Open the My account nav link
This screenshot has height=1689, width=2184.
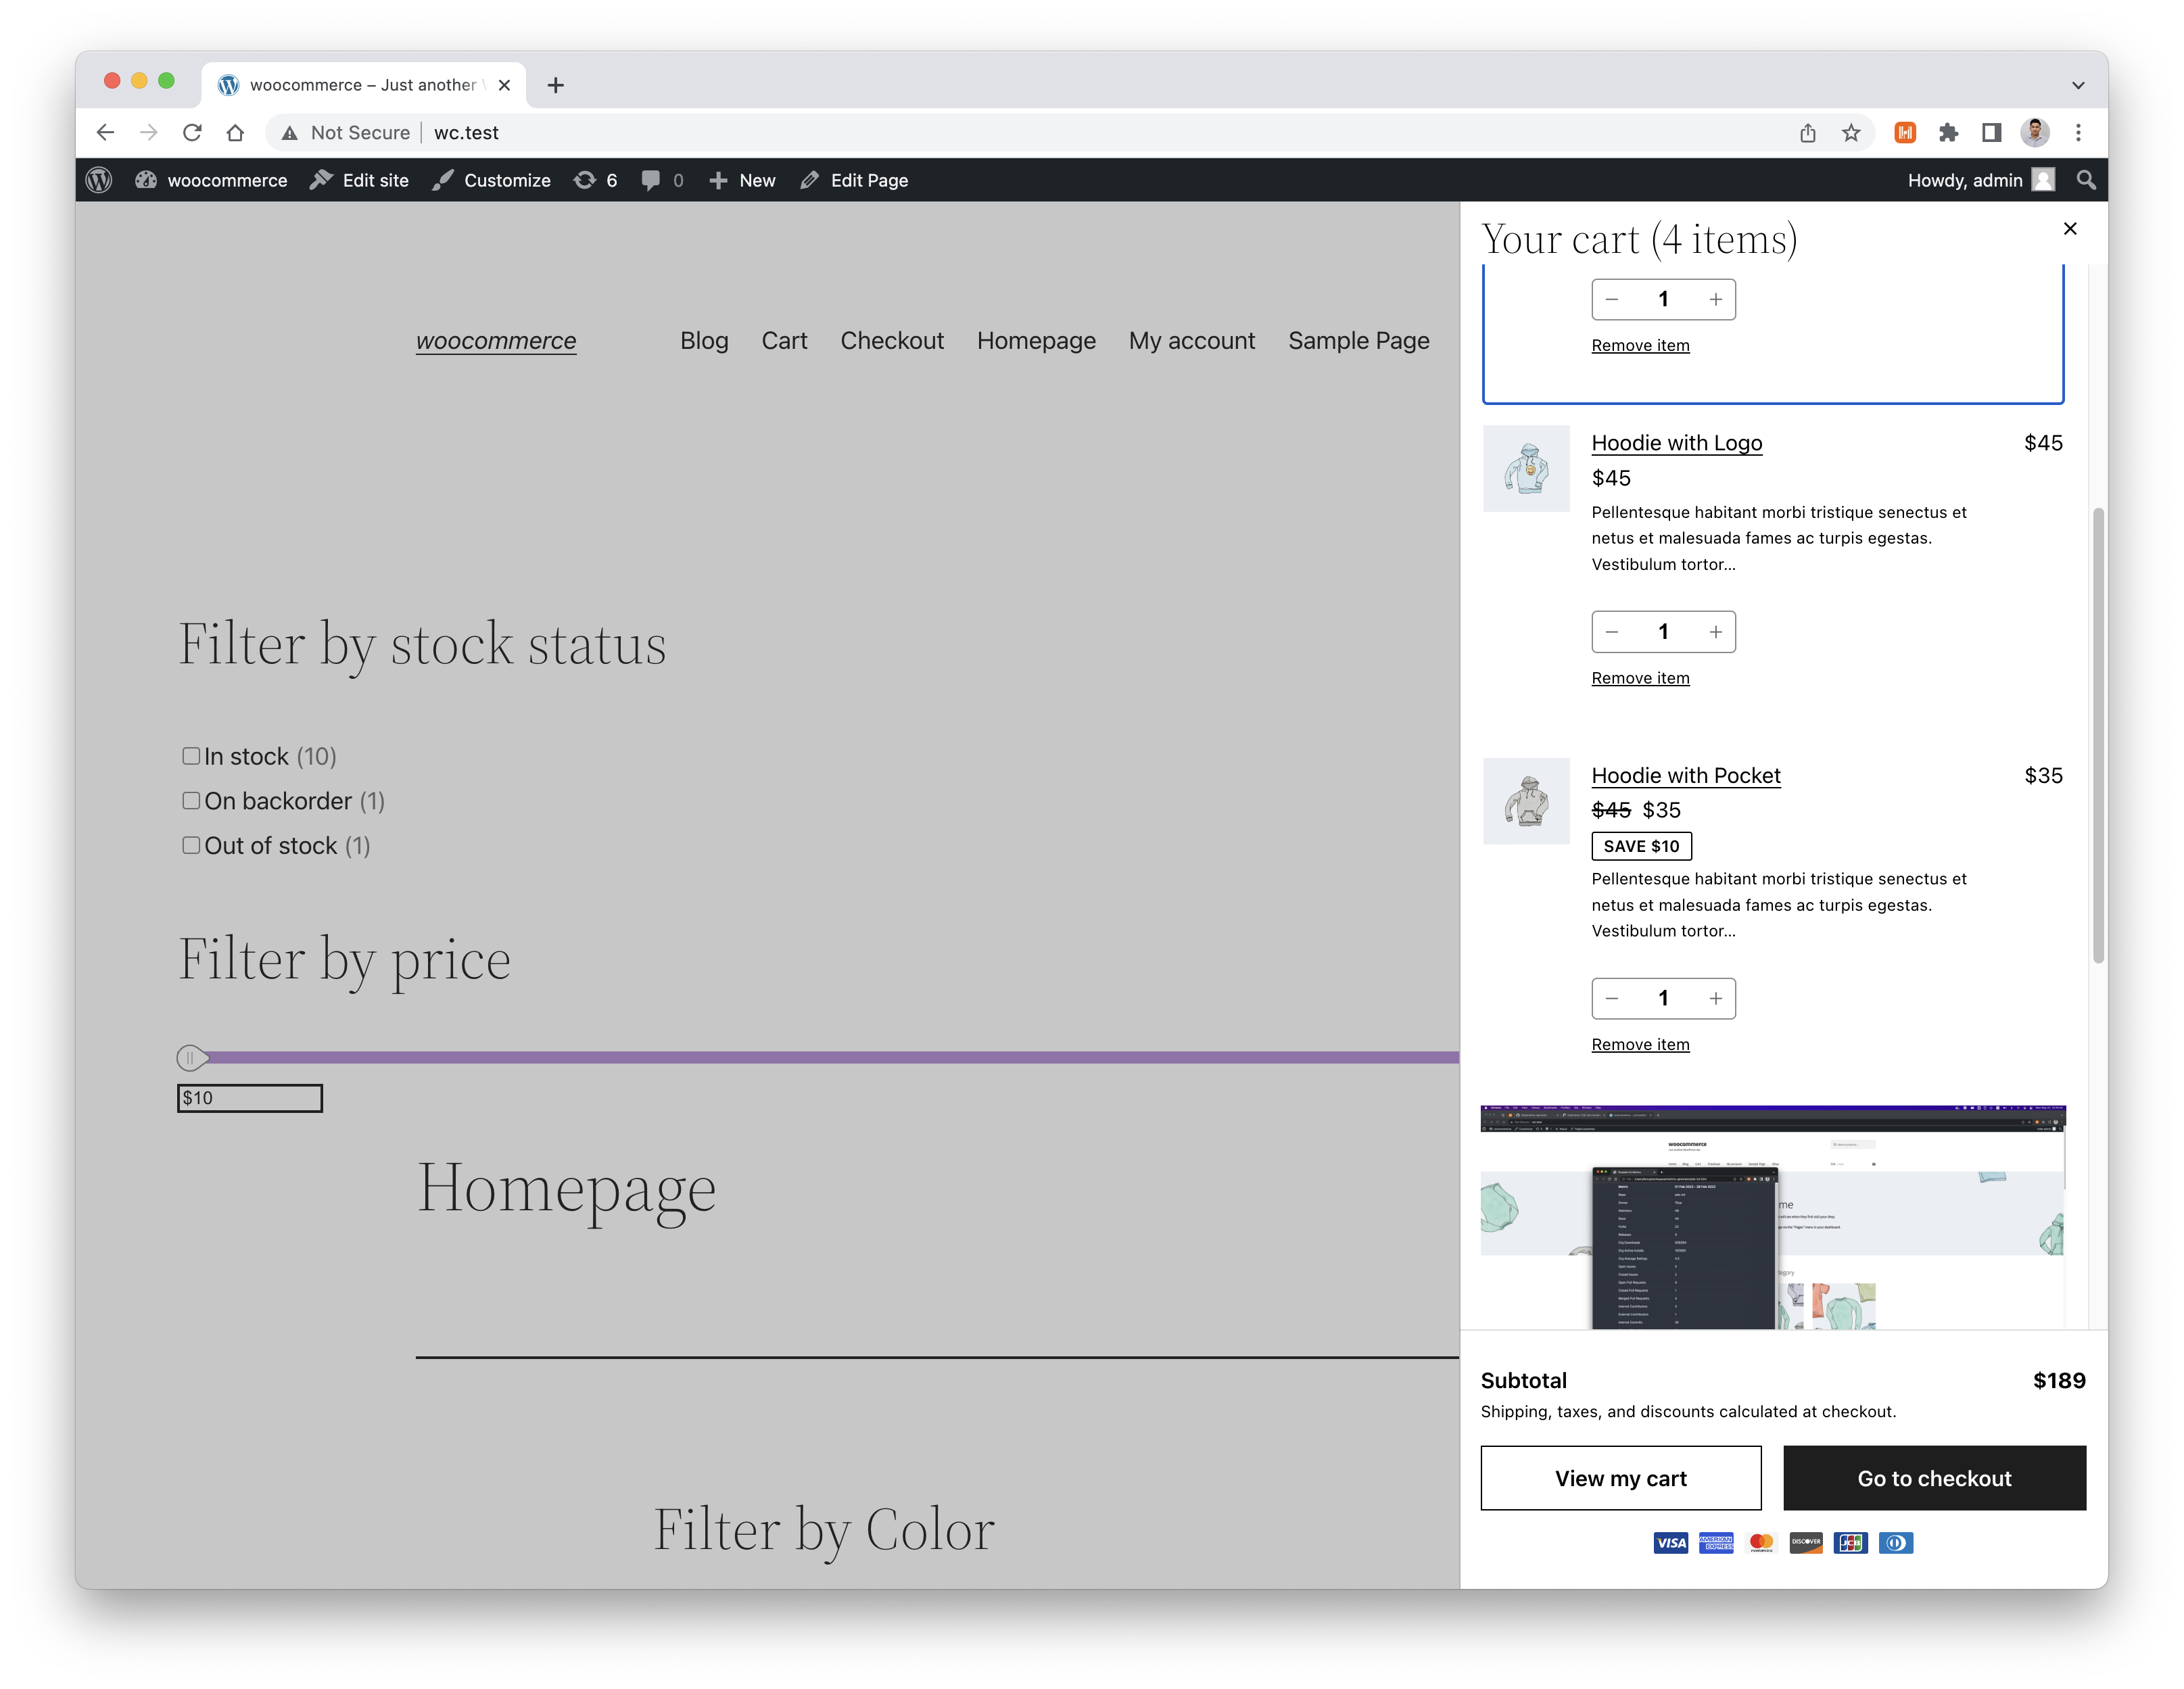pyautogui.click(x=1192, y=341)
